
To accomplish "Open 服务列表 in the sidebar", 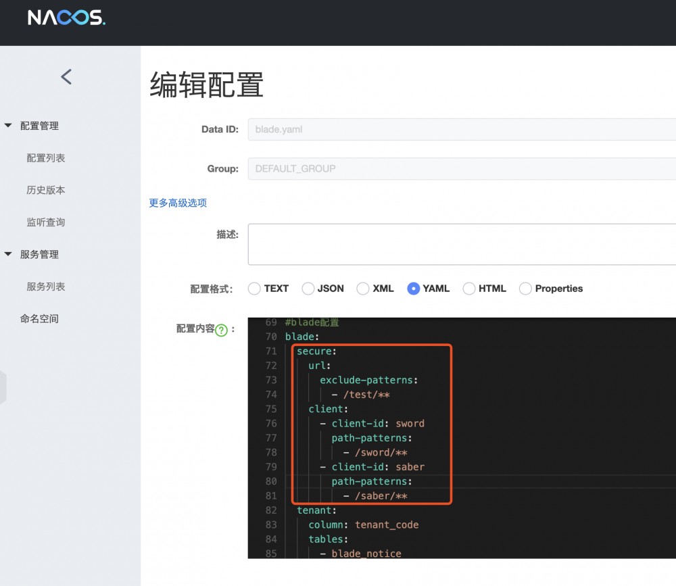I will [x=46, y=287].
